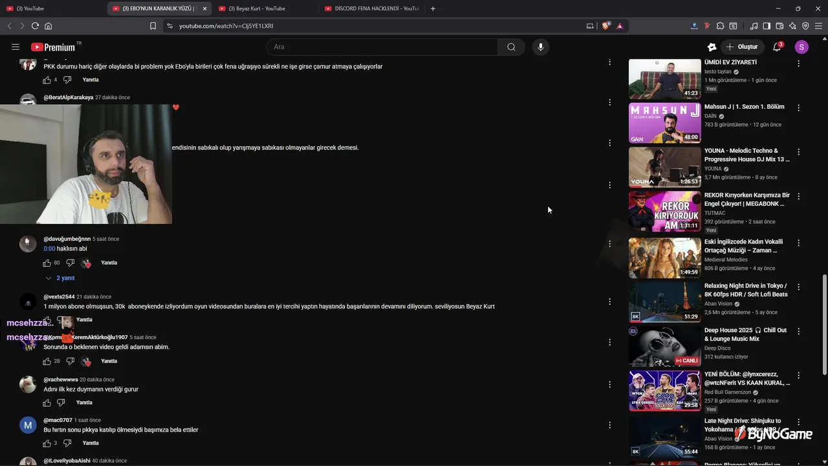Viewport: 828px width, 466px height.
Task: Open @vexts2544 channel link
Action: pos(59,297)
